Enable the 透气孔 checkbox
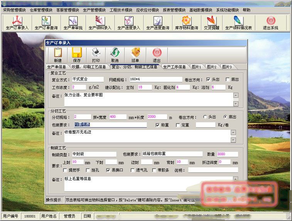The height and width of the screenshot is (221, 292). point(132,170)
